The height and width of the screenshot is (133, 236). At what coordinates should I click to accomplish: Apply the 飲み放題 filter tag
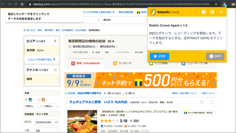(x=139, y=52)
